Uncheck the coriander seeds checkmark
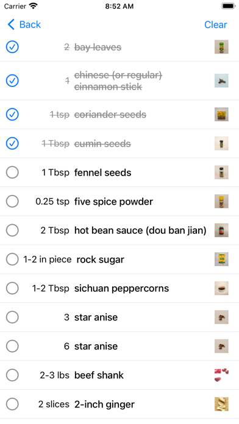This screenshot has height=424, width=239. (x=12, y=115)
